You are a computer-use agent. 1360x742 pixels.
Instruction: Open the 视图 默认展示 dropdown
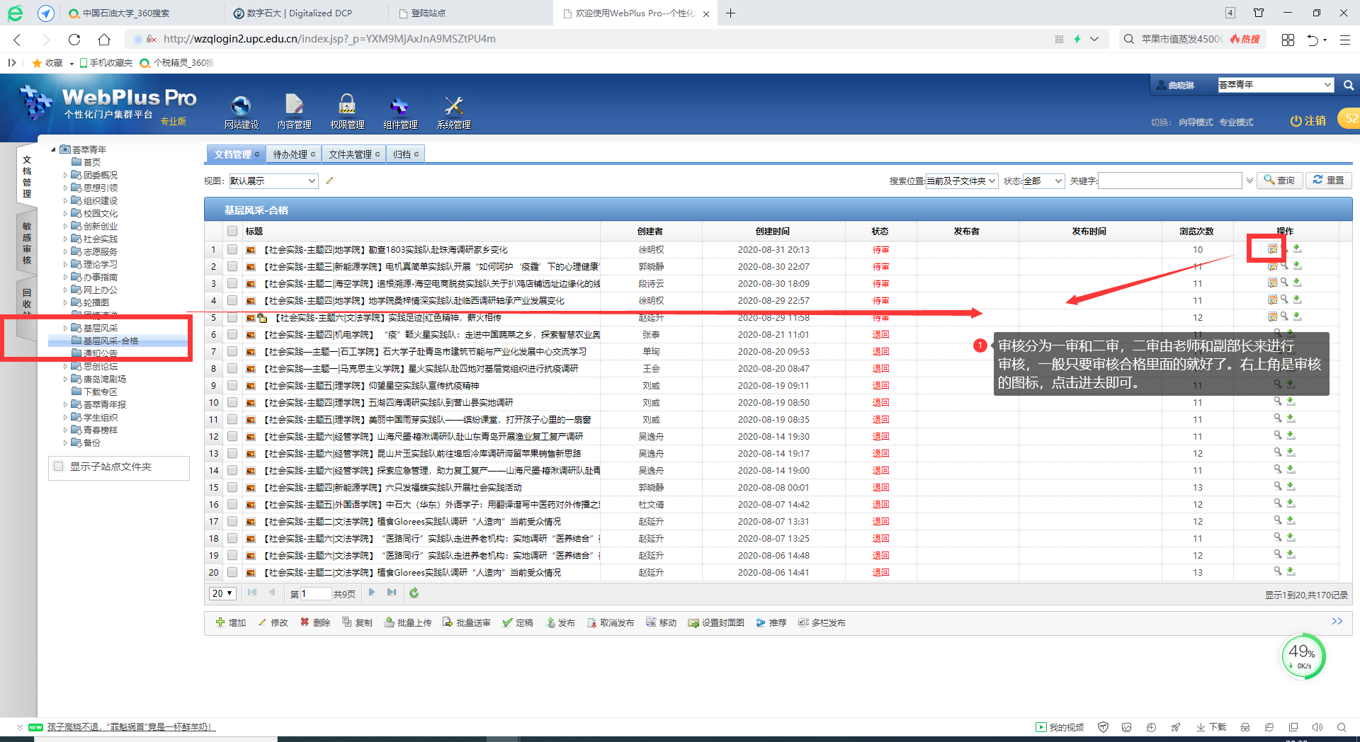273,181
